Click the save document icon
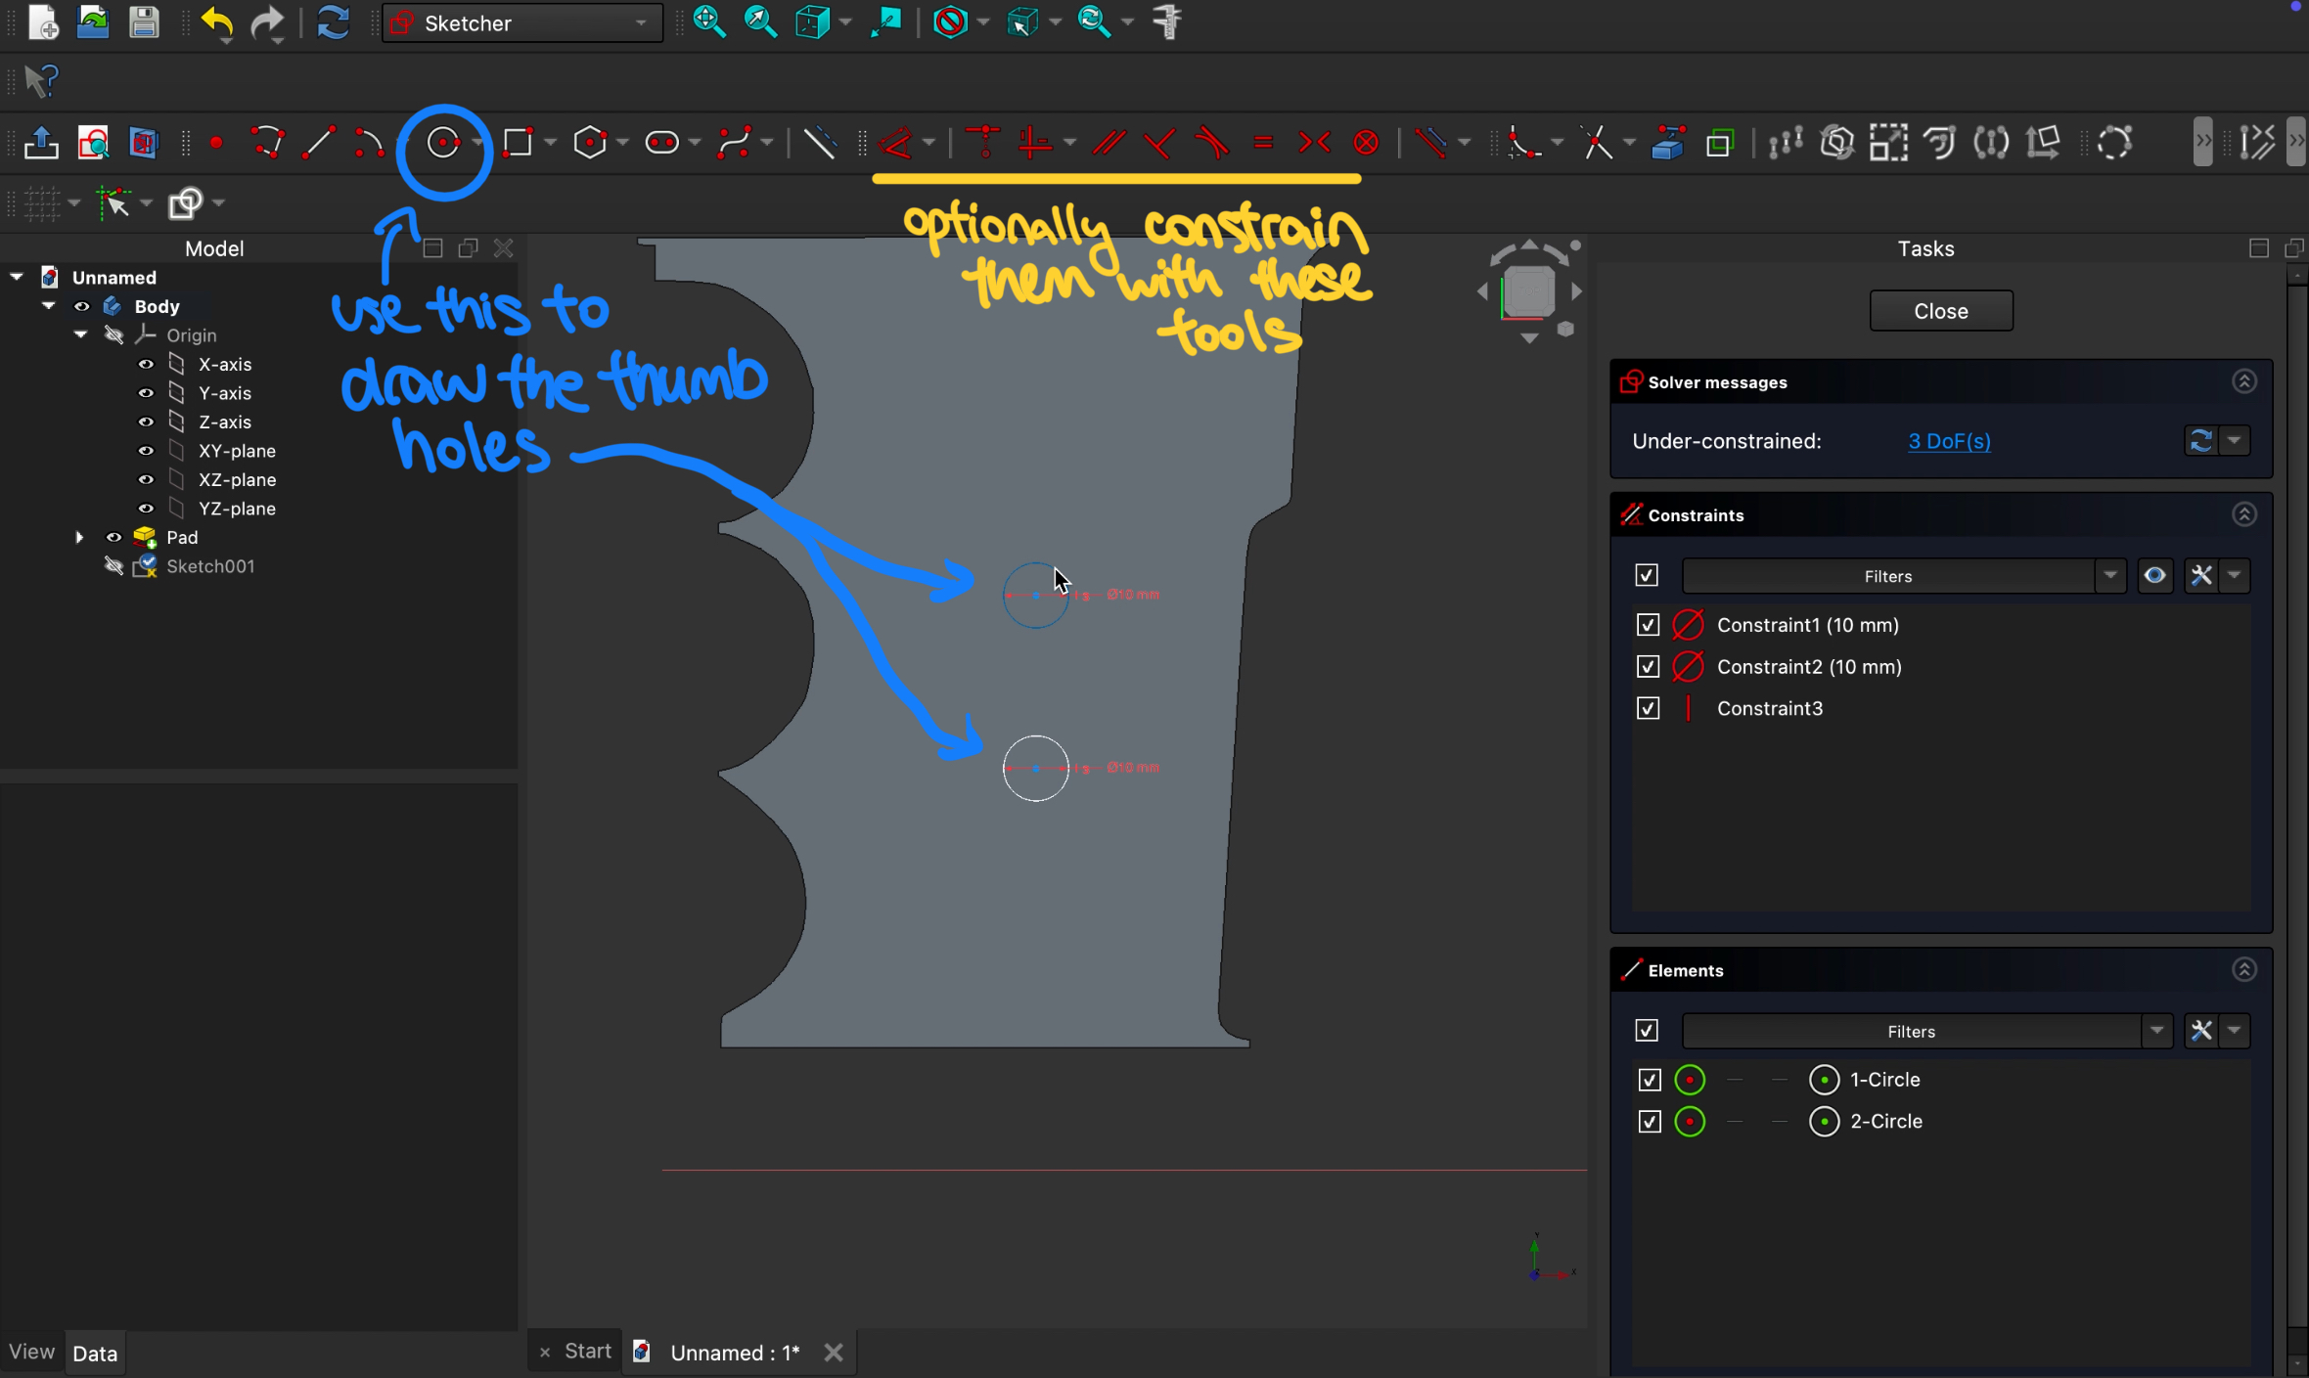The width and height of the screenshot is (2309, 1378). click(144, 22)
